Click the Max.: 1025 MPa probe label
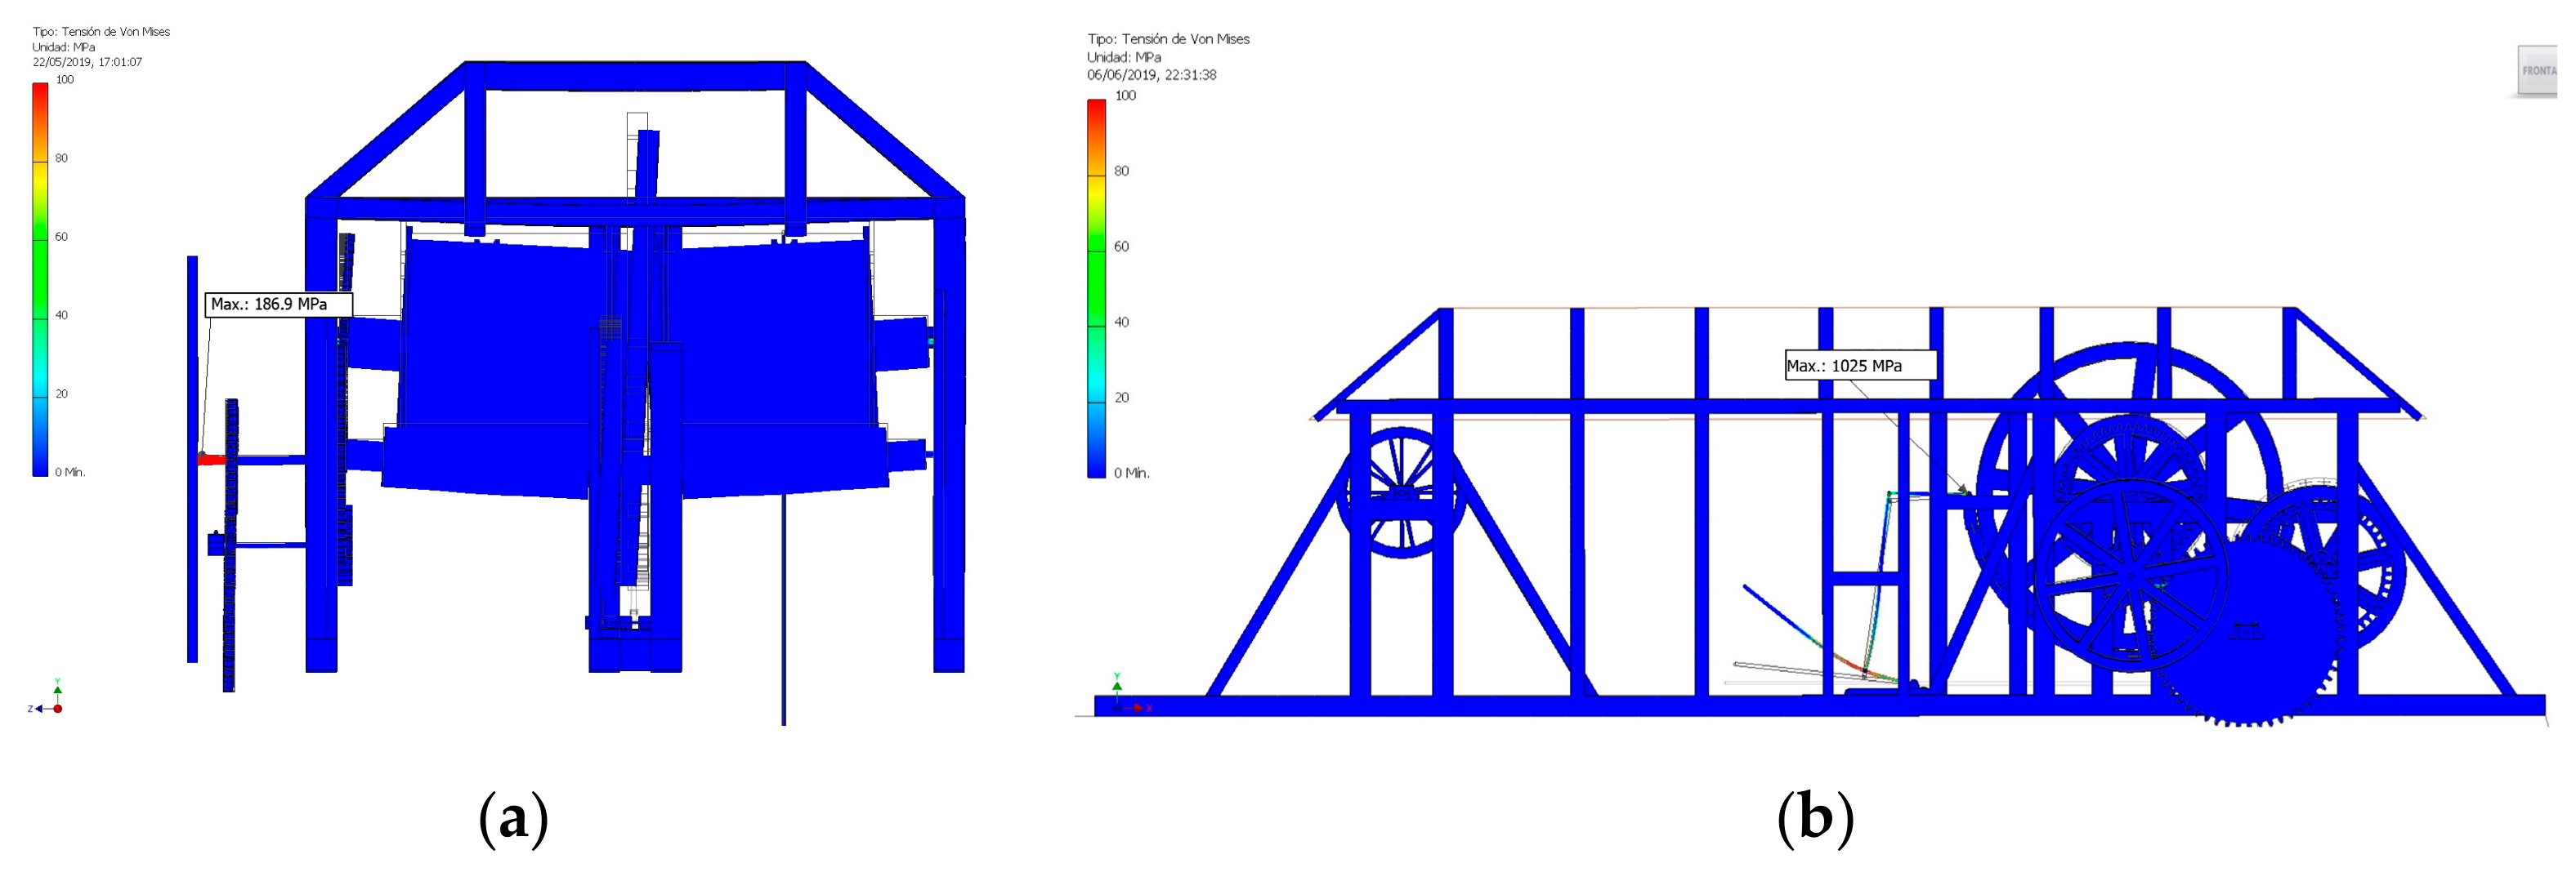Viewport: 2576px width, 872px height. (x=1860, y=366)
